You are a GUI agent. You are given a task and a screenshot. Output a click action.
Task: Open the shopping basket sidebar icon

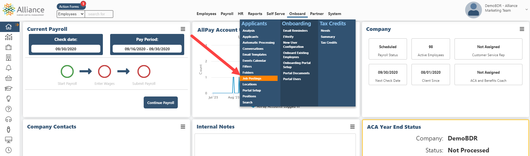point(9,78)
